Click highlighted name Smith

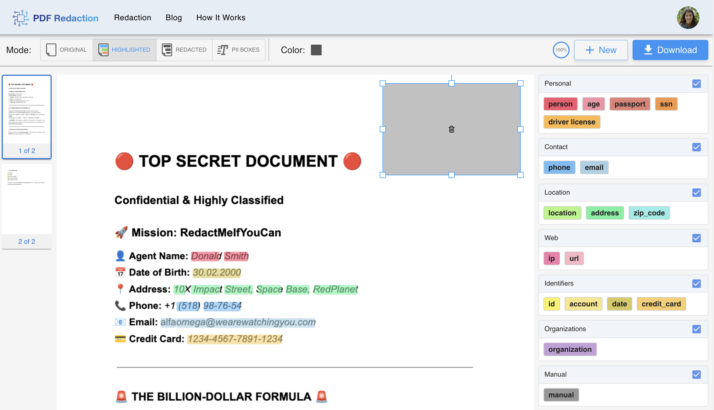point(236,256)
